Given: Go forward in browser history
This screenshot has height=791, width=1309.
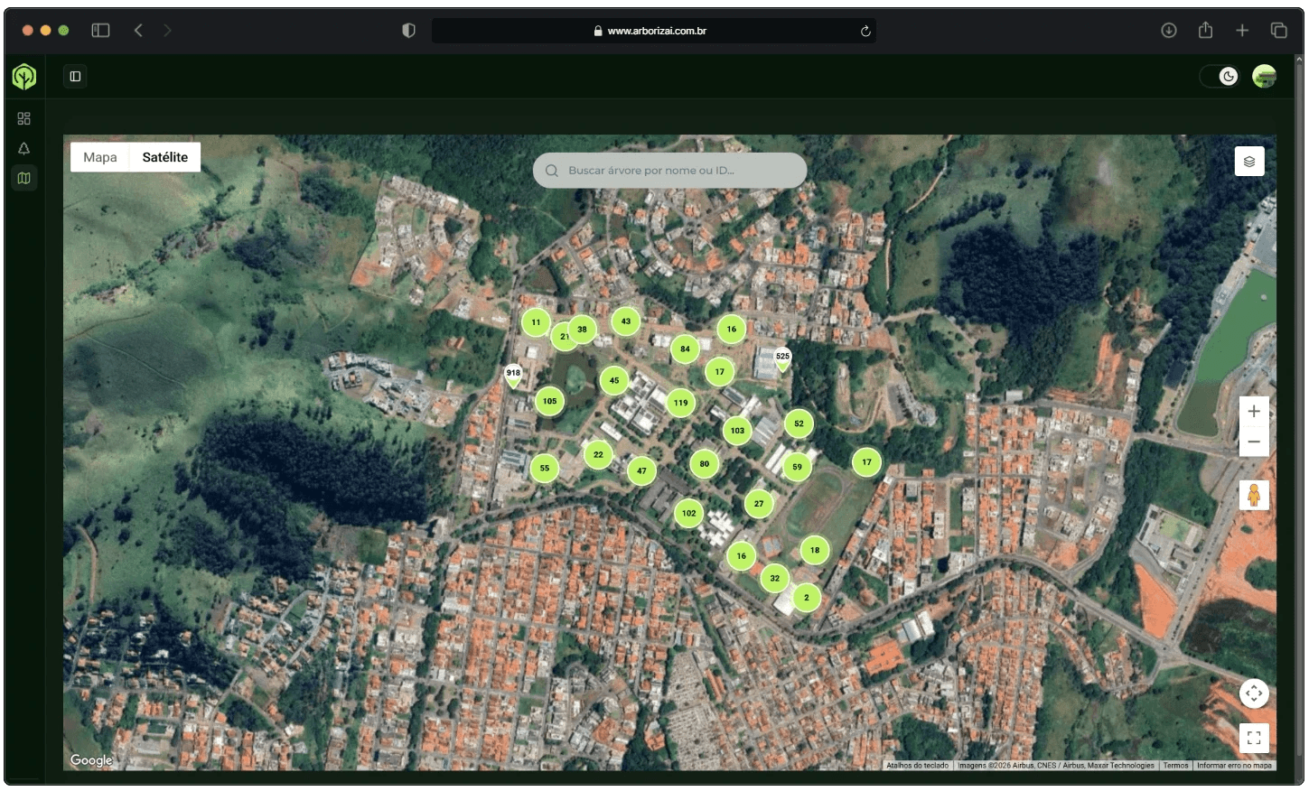Looking at the screenshot, I should 167,30.
